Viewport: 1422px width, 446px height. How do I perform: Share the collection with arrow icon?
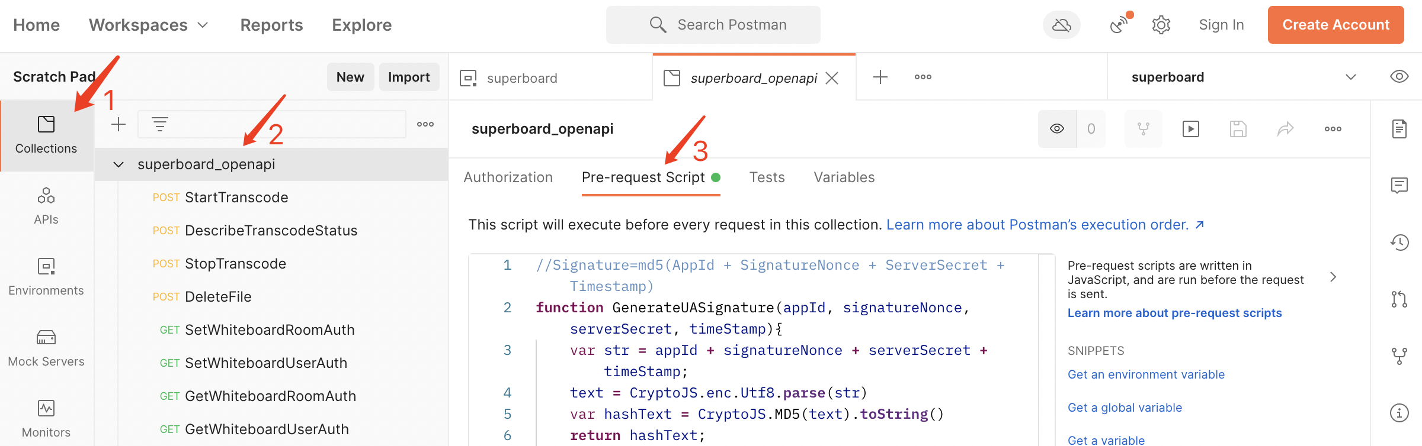(1286, 129)
